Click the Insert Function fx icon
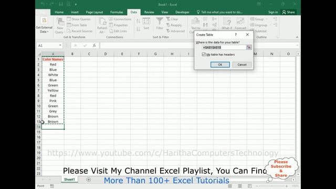336x189 pixels. [94, 46]
